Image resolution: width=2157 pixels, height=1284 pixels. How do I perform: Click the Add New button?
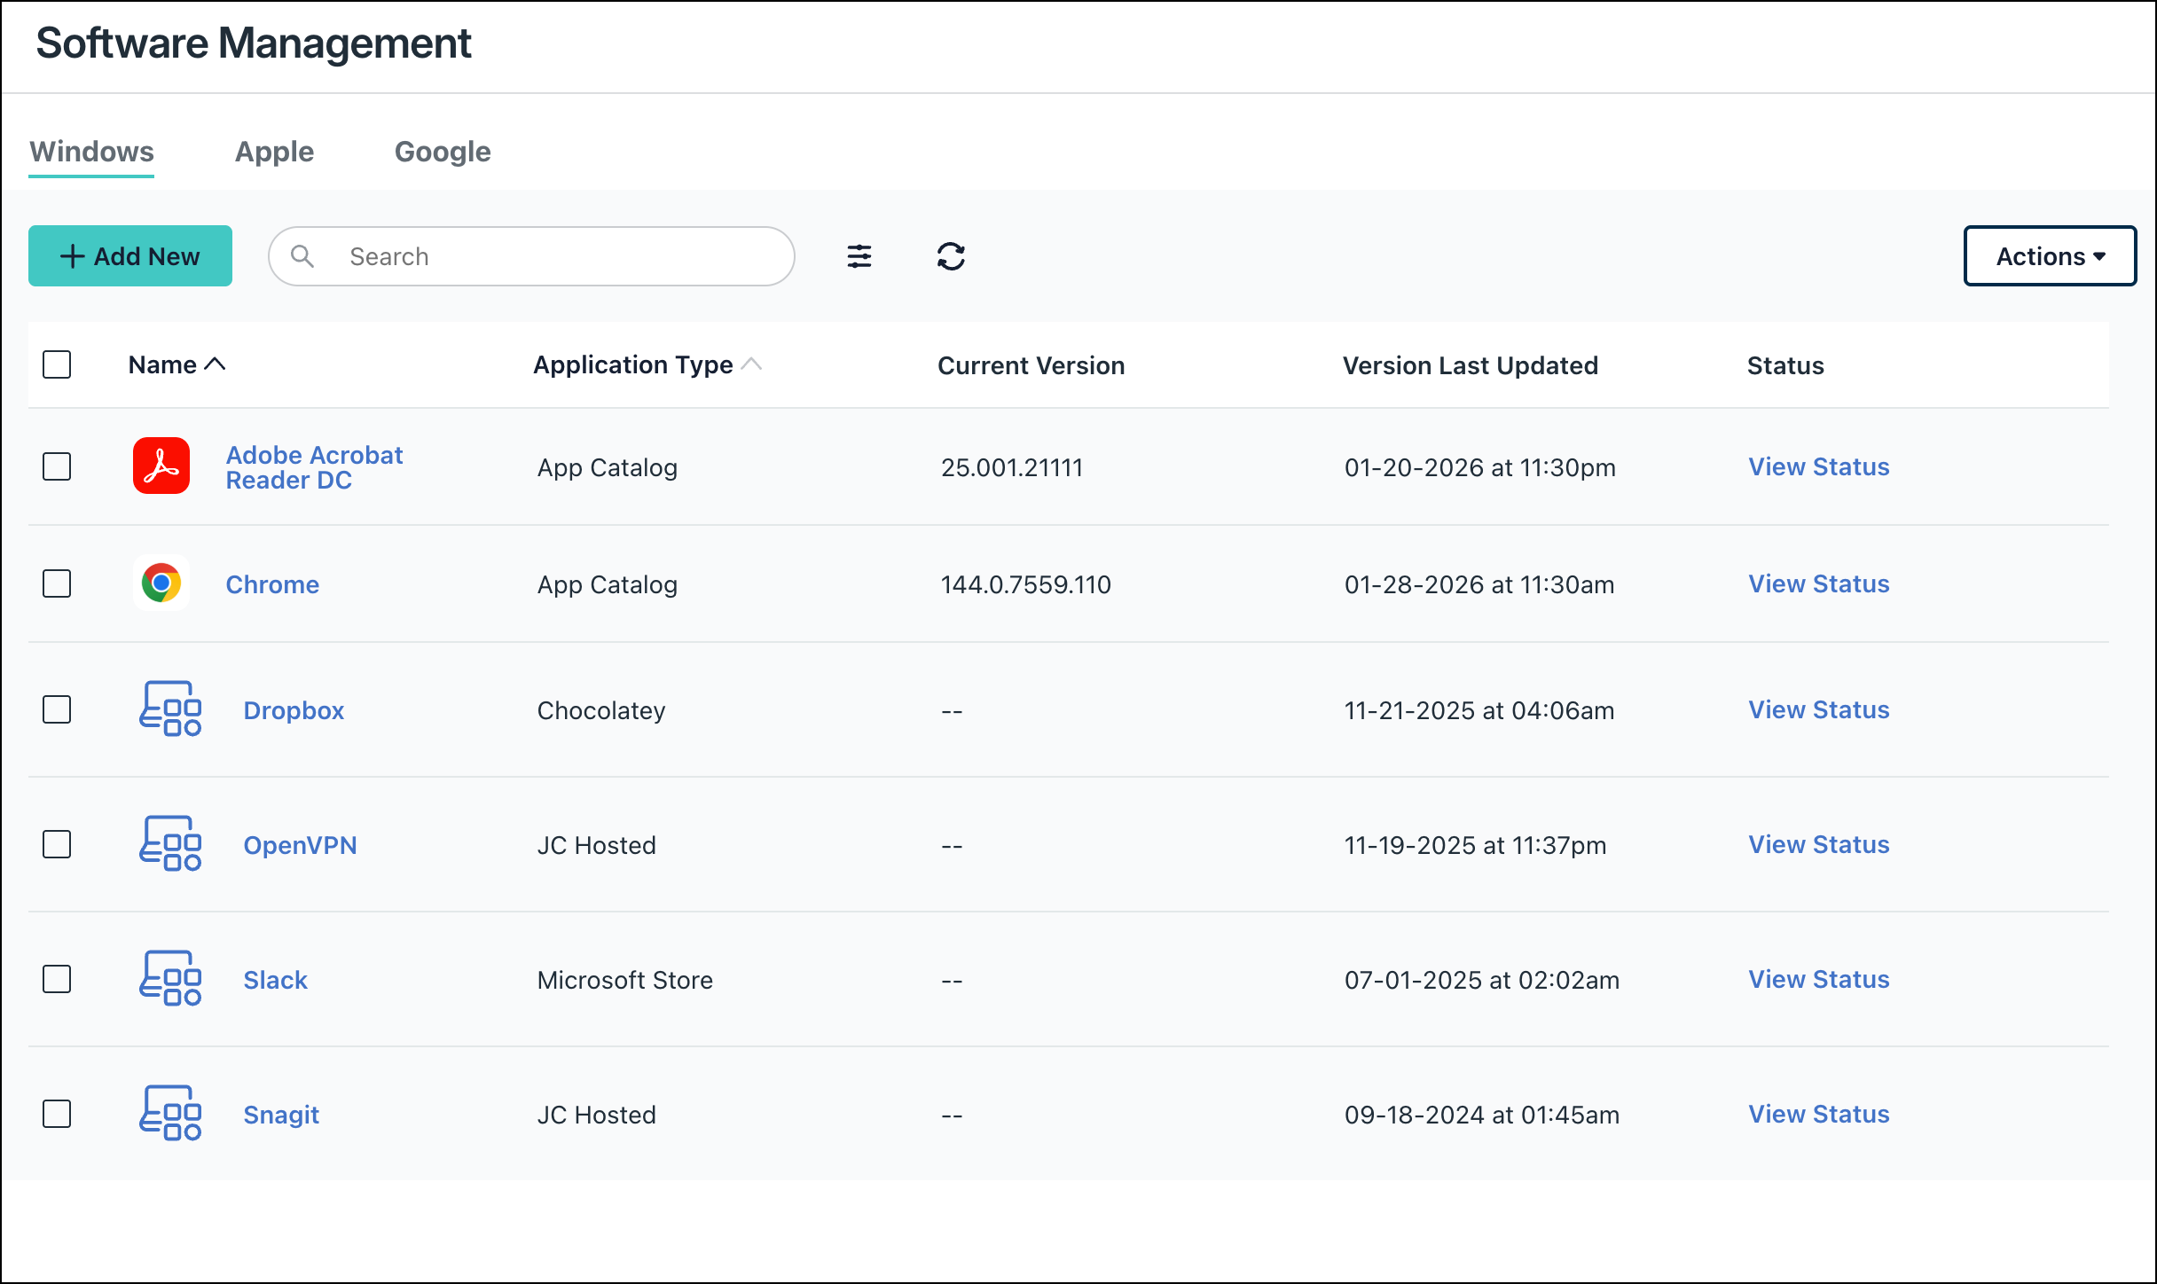pos(129,256)
